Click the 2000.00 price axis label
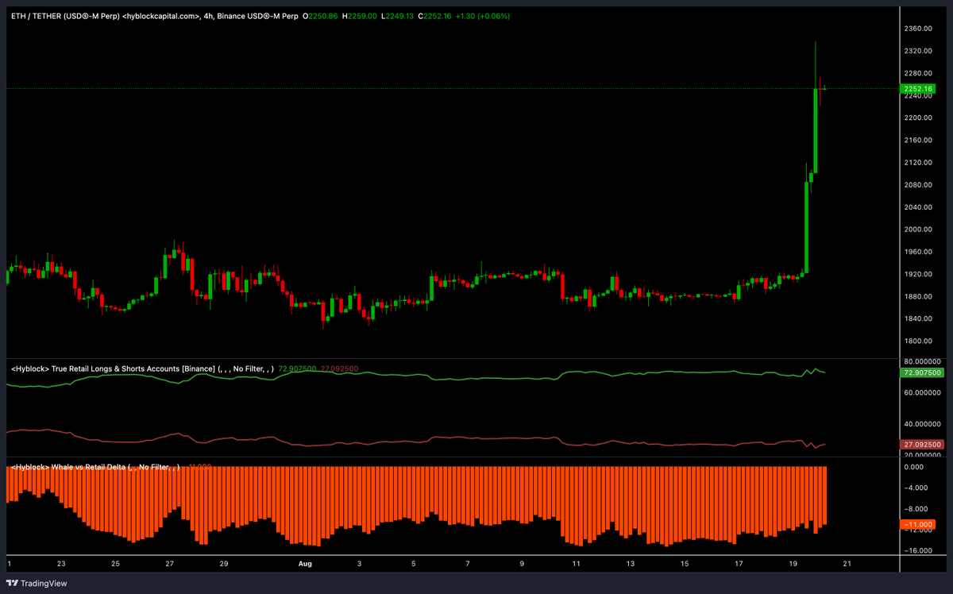 click(916, 229)
